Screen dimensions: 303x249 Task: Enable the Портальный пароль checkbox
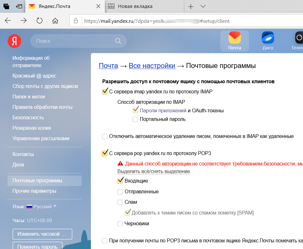135,119
